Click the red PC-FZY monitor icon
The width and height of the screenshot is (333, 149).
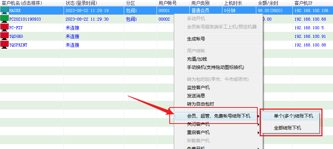click(4, 28)
